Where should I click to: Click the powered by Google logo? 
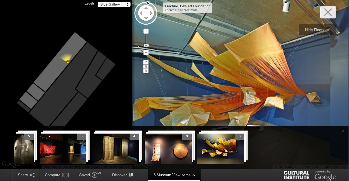click(325, 175)
